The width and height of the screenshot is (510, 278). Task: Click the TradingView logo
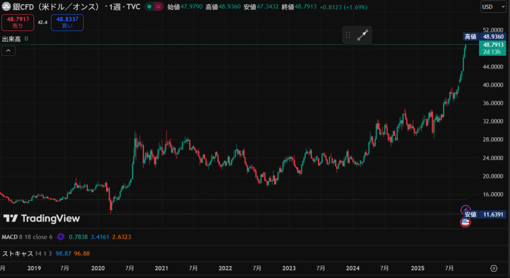42,218
